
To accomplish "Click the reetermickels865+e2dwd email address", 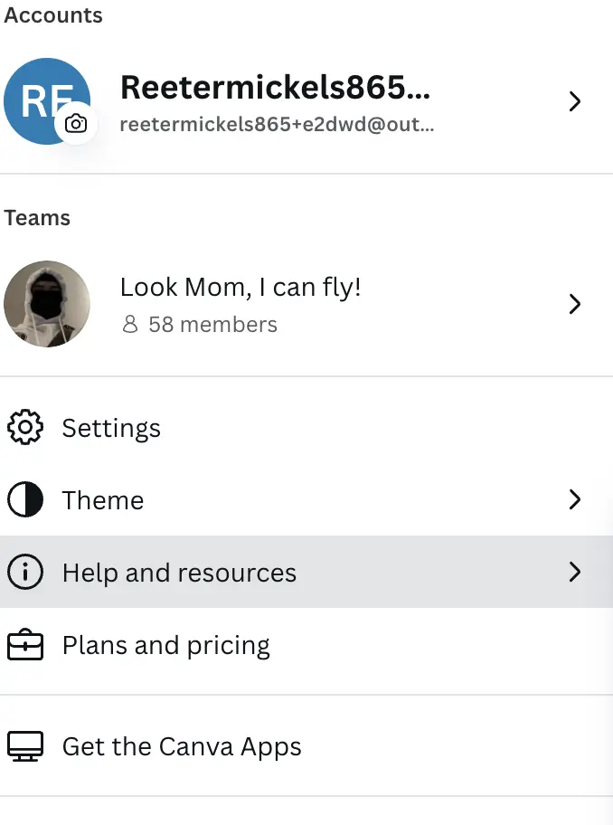I will (277, 125).
